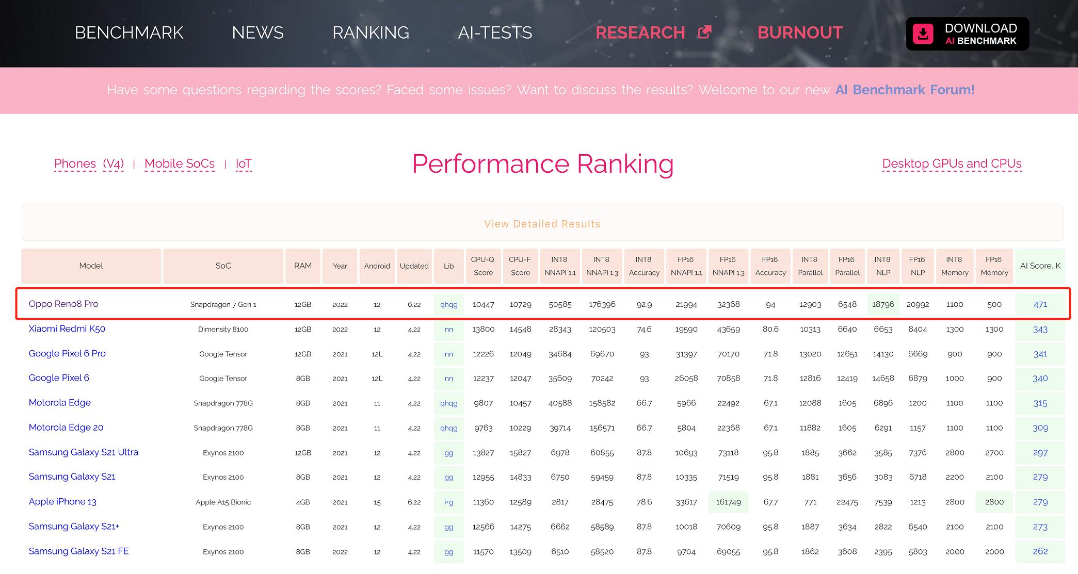The image size is (1078, 574).
Task: Open the BURNOUT navigation link
Action: pos(800,32)
